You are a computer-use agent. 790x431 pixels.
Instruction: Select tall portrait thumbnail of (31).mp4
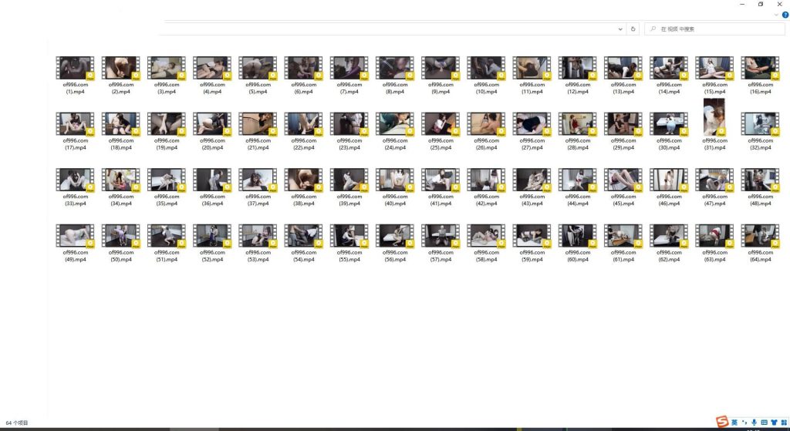[714, 117]
